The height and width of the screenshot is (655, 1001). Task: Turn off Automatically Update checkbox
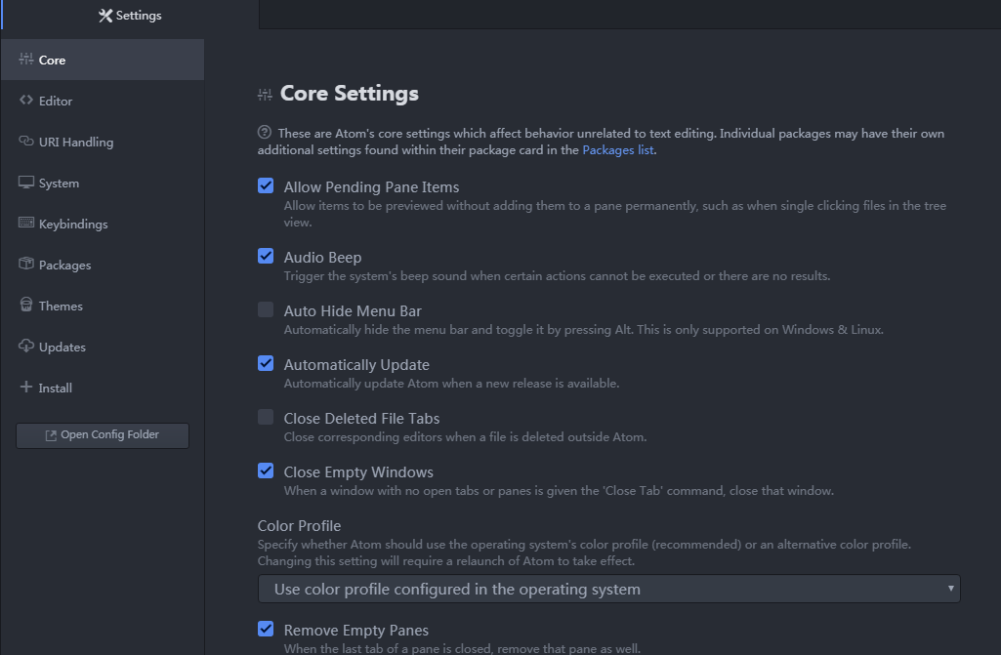pos(266,363)
